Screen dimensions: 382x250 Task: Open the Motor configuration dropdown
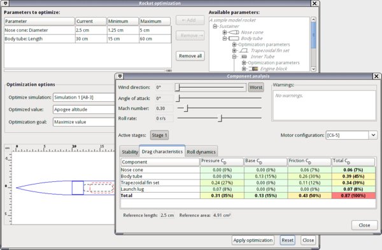(x=373, y=135)
